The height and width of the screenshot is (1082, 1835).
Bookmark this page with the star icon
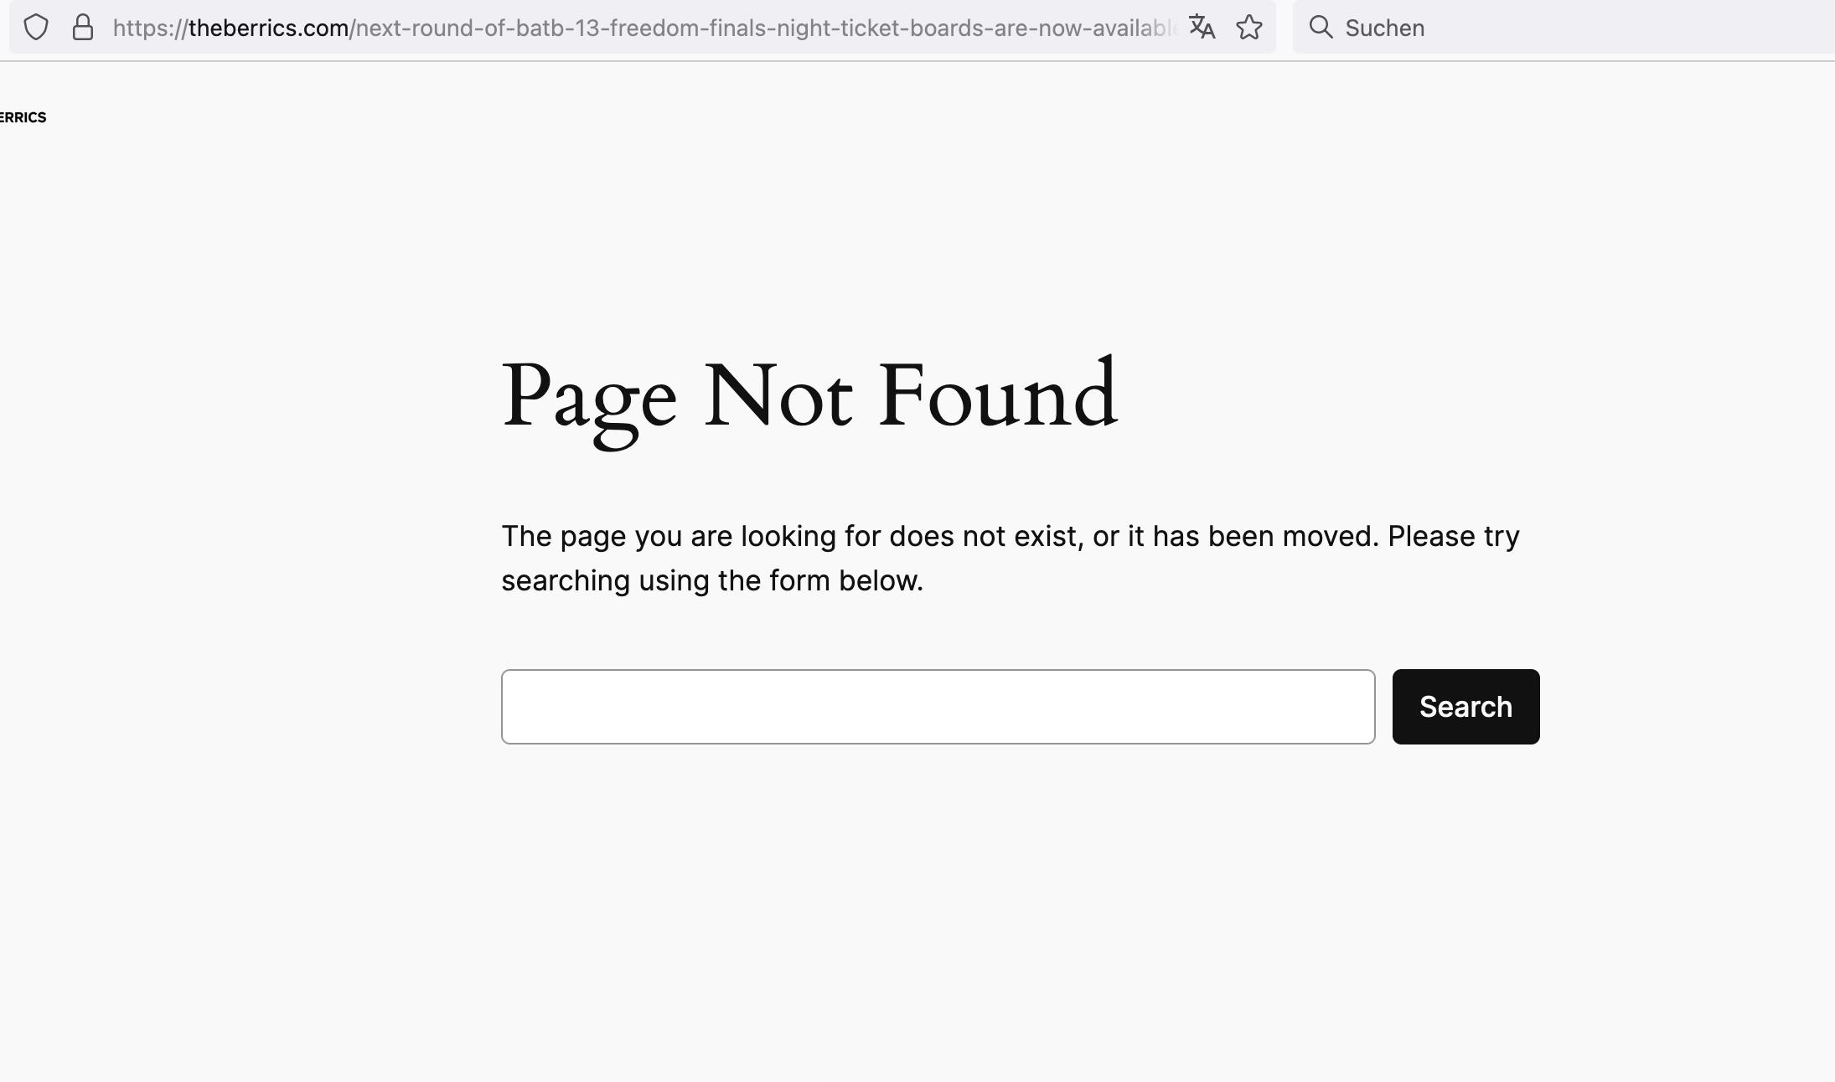pyautogui.click(x=1249, y=28)
